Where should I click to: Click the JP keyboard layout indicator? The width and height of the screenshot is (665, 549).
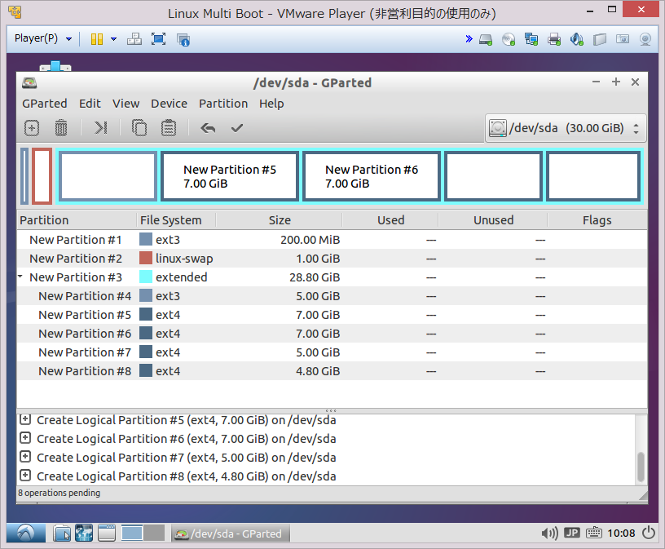tap(572, 533)
